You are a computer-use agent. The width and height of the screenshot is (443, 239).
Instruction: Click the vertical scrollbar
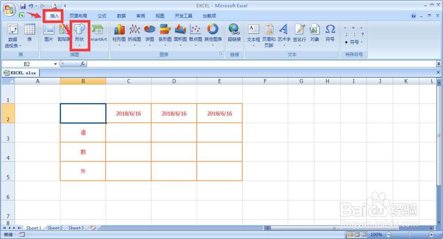(x=439, y=136)
